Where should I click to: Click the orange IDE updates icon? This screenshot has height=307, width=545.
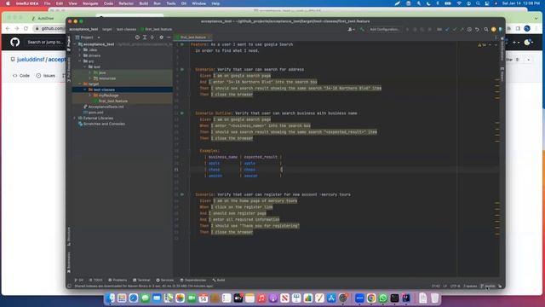click(x=494, y=30)
